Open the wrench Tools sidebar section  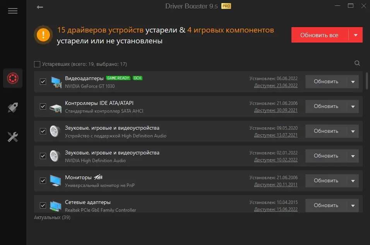click(13, 137)
